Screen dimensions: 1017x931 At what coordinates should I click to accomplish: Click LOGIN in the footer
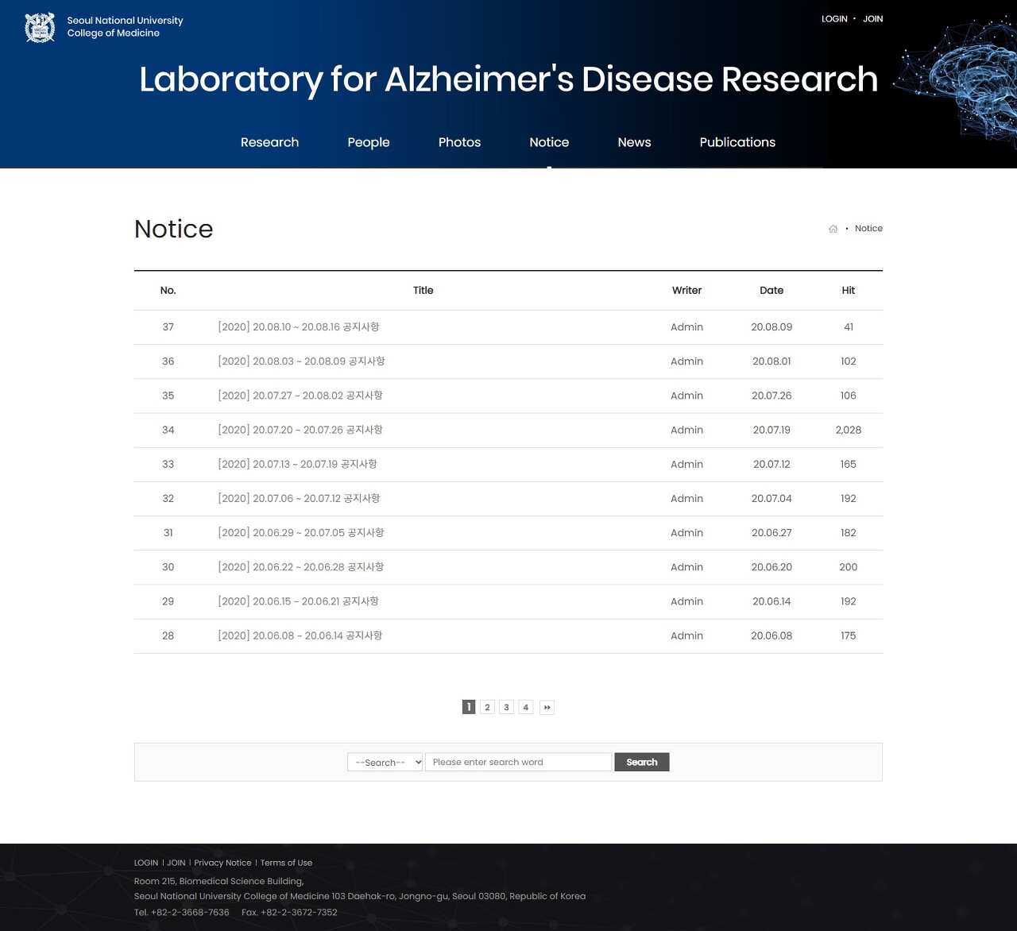(146, 863)
